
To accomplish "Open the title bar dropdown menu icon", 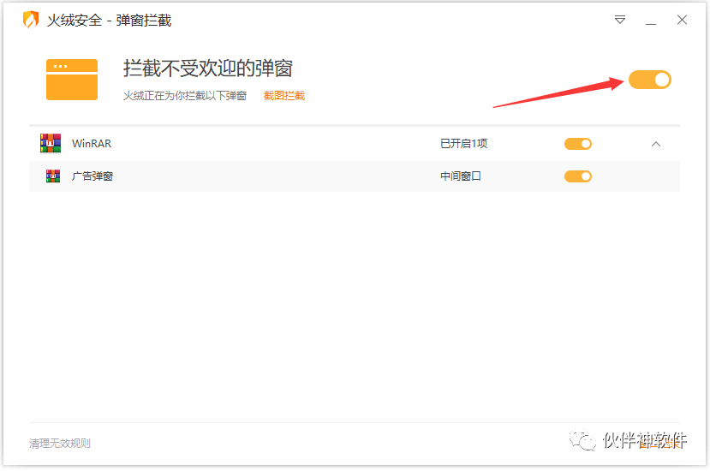I will 620,20.
